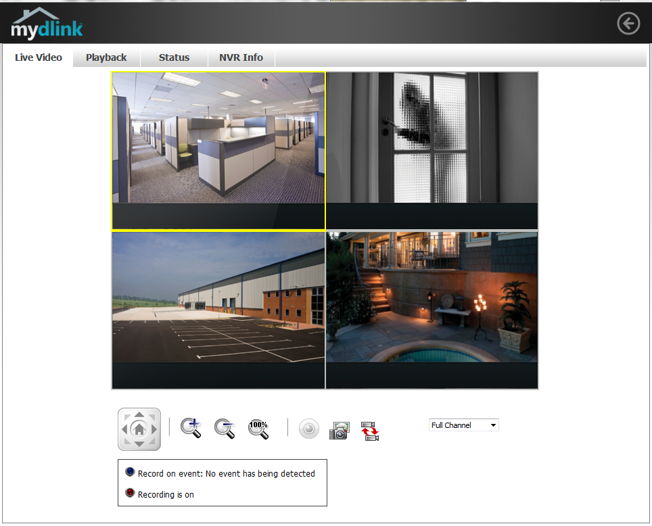Go to the NVR Info tab
652x526 pixels.
tap(241, 57)
